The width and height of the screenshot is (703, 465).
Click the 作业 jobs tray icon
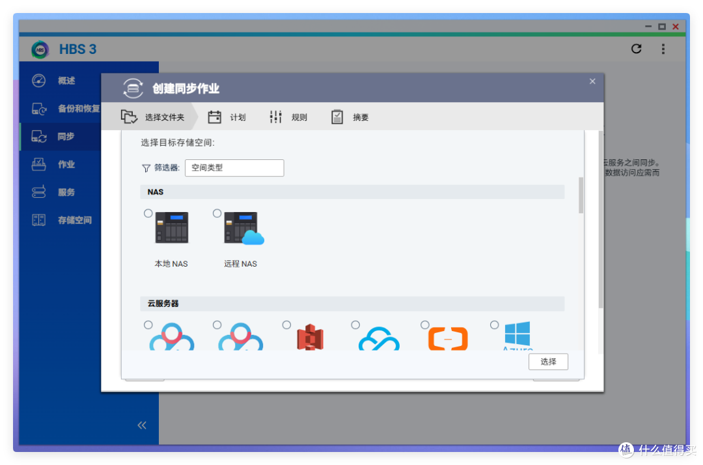[38, 165]
